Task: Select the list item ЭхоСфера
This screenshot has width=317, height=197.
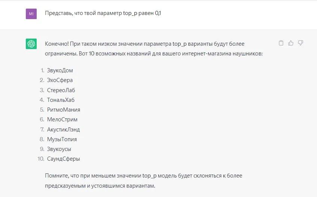Action: click(x=60, y=80)
